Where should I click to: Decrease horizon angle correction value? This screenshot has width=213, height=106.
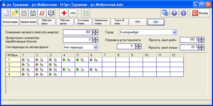tap(138, 48)
